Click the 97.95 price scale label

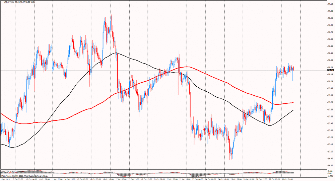[330, 88]
